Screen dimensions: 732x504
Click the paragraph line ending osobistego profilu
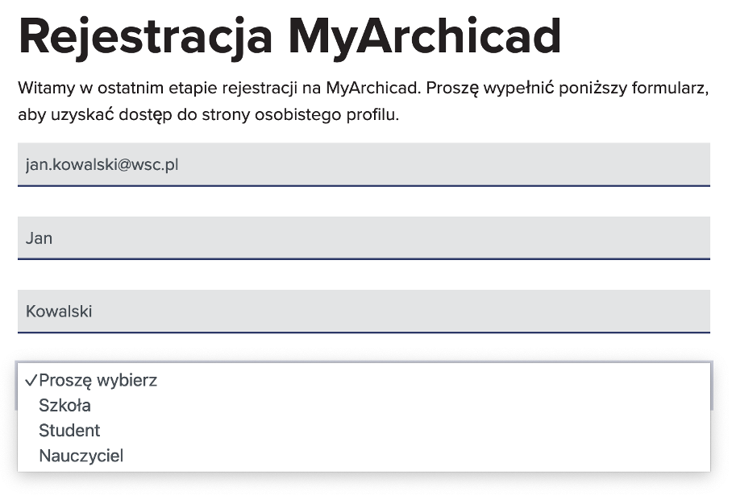(x=208, y=114)
